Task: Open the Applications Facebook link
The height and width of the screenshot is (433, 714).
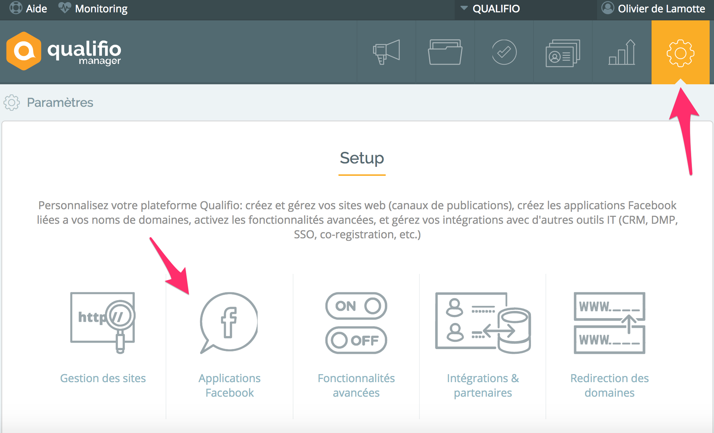Action: 229,385
